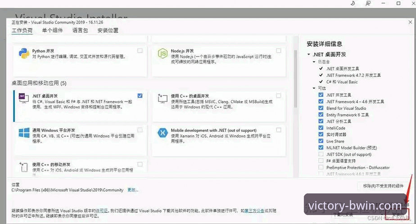Image resolution: width=416 pixels, height=224 pixels.
Task: Check PreEmptive Protection - Dotfuscator component
Action: point(321,167)
